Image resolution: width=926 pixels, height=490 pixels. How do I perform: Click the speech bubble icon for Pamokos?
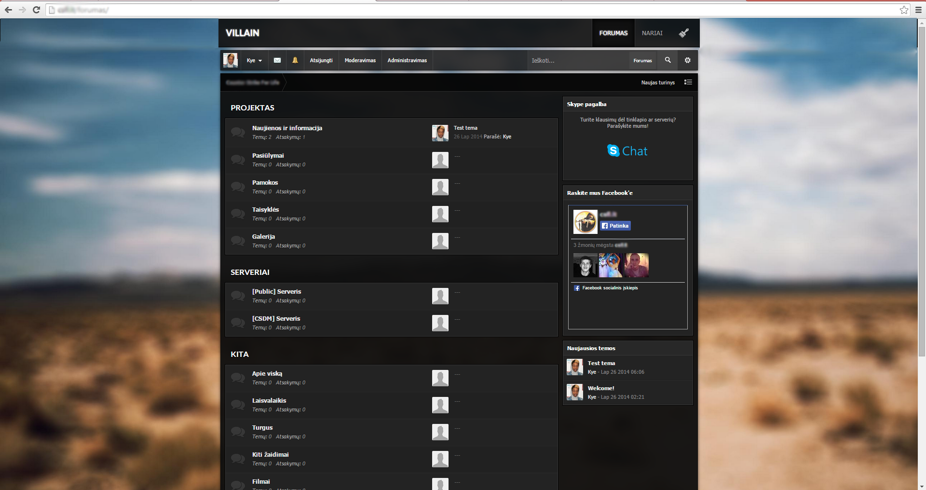click(x=238, y=187)
